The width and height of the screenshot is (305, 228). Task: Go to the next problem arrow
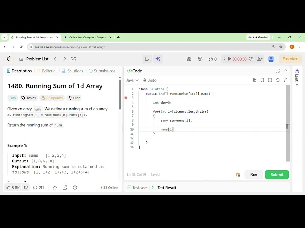pyautogui.click(x=65, y=59)
